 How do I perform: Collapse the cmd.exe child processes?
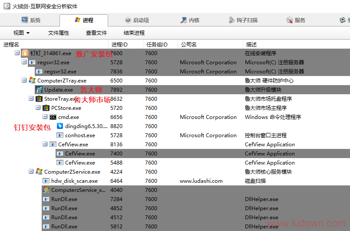45,117
